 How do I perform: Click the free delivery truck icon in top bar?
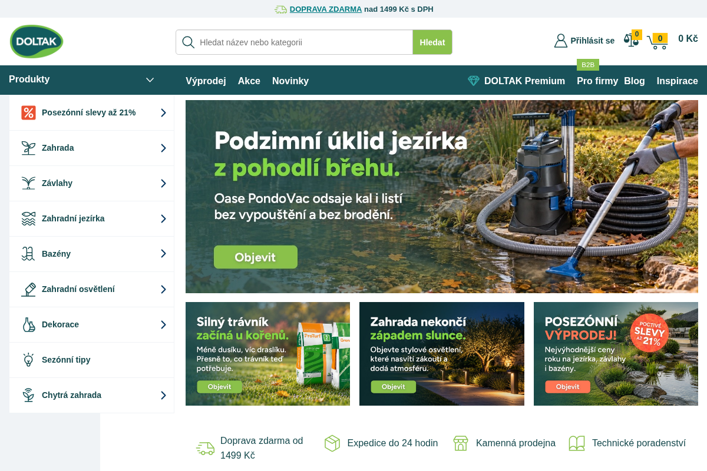click(x=280, y=9)
